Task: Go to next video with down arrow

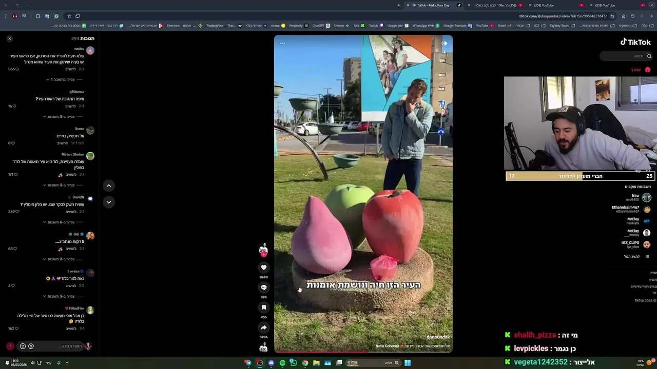Action: coord(109,202)
